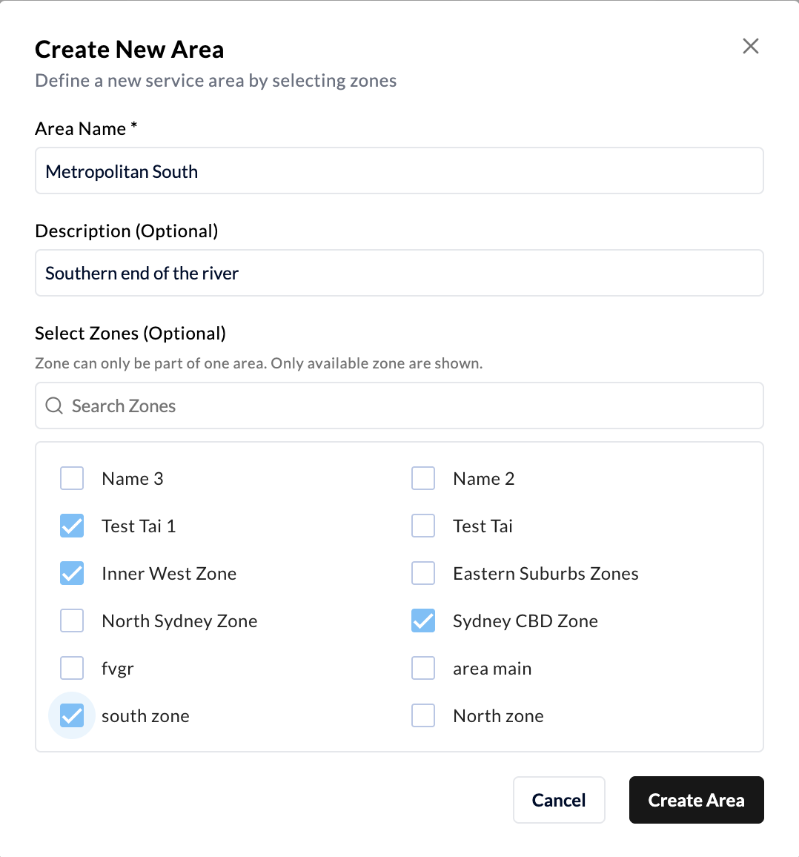The width and height of the screenshot is (799, 857).
Task: Enable the North zone
Action: [422, 715]
